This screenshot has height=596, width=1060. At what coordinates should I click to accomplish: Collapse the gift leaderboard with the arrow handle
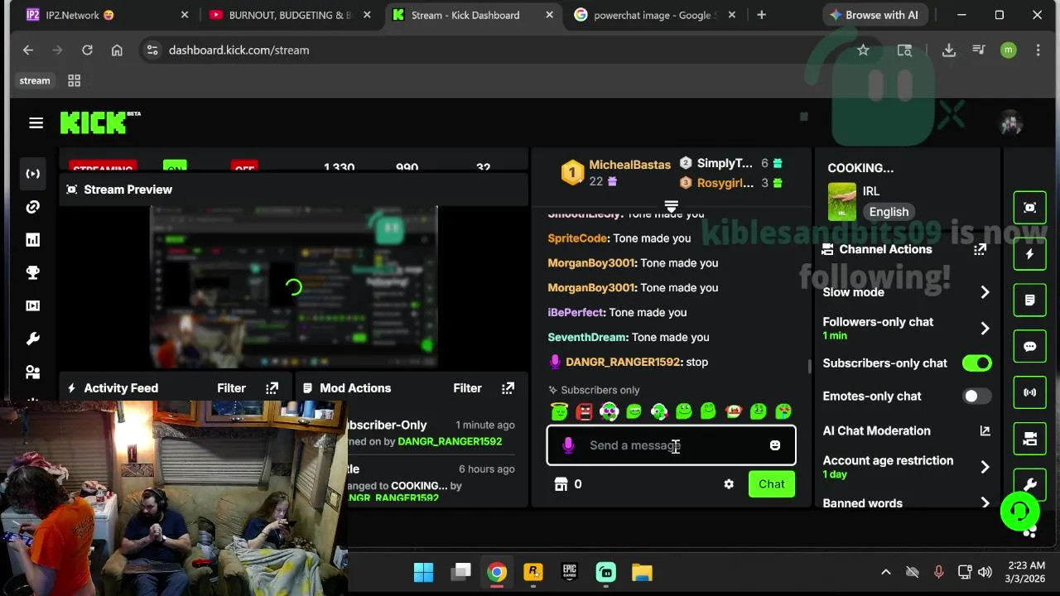pos(671,206)
